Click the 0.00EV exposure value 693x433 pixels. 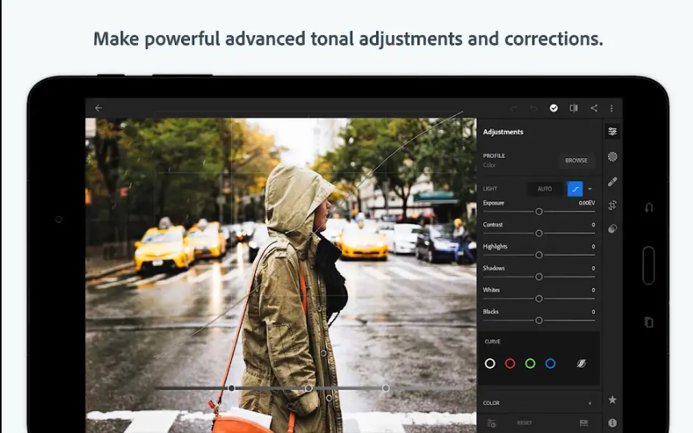click(x=586, y=203)
